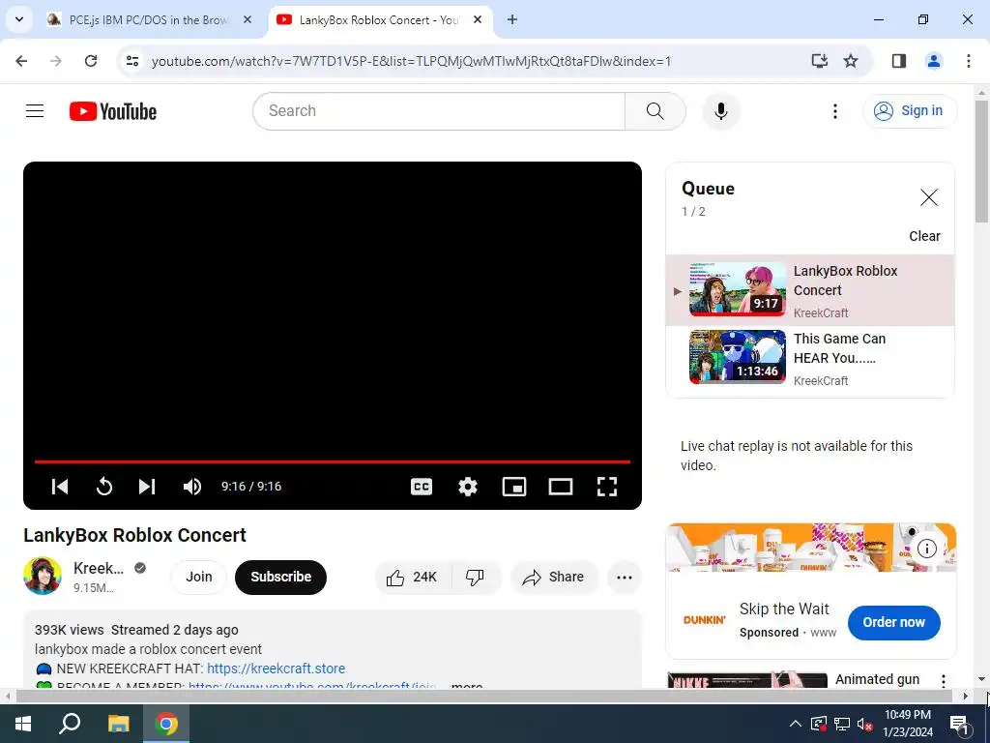Viewport: 990px width, 743px height.
Task: Play the LankyBox Roblox Concert queue item
Action: (x=810, y=290)
